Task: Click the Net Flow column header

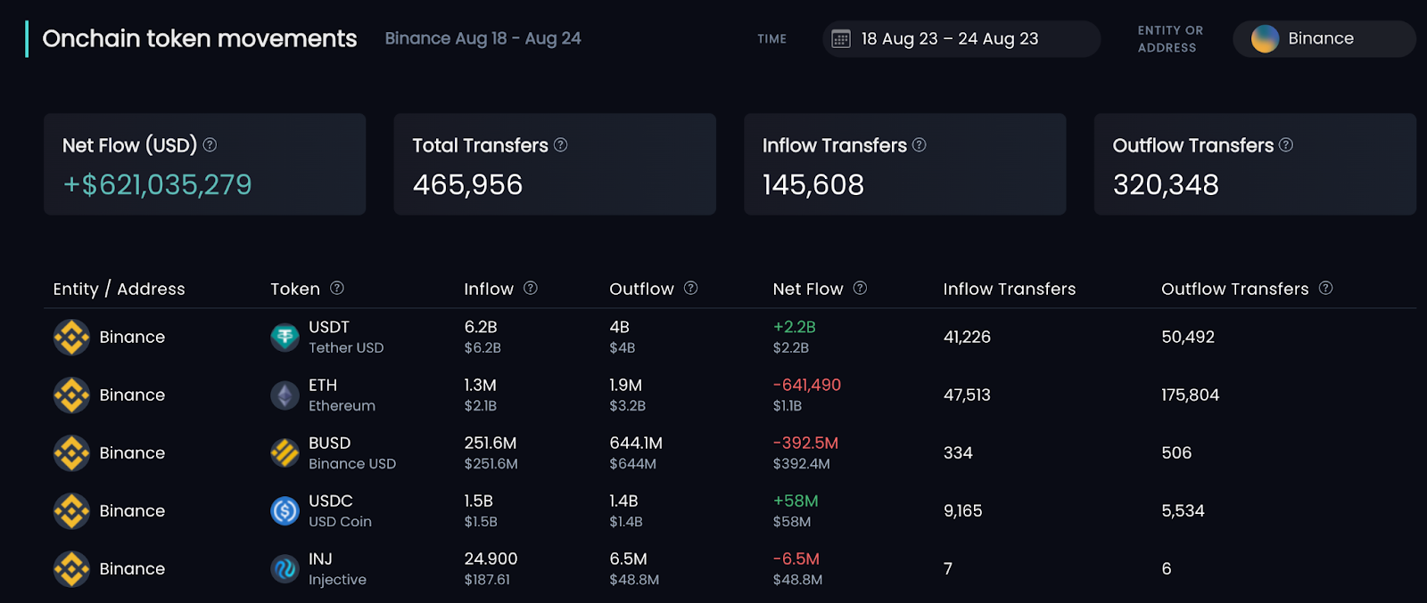Action: [808, 289]
